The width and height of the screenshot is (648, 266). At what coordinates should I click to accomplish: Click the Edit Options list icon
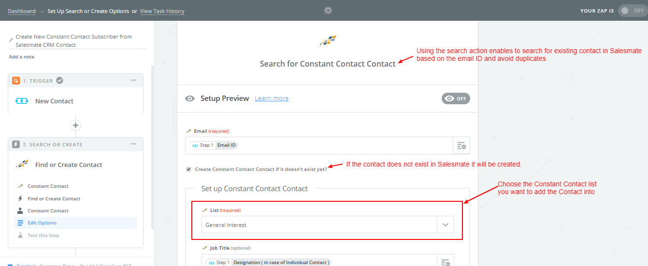(20, 223)
